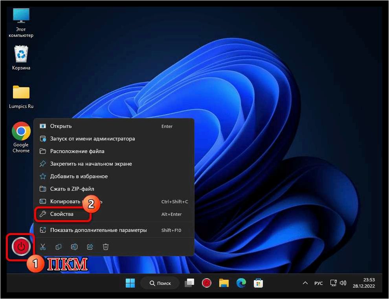Image resolution: width=389 pixels, height=299 pixels.
Task: Select the Этот компьютер desktop icon
Action: pos(21,22)
